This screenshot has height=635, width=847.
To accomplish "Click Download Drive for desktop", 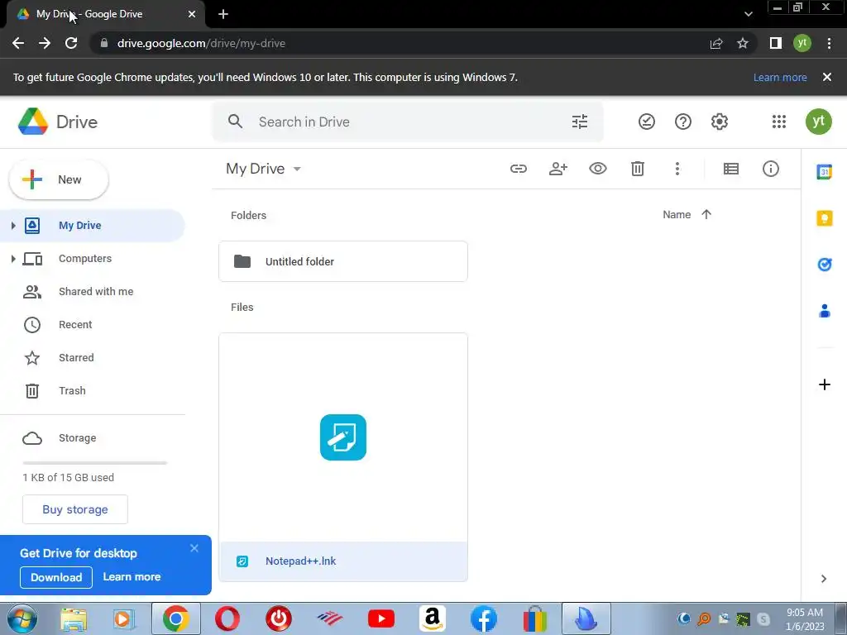I will click(x=56, y=577).
